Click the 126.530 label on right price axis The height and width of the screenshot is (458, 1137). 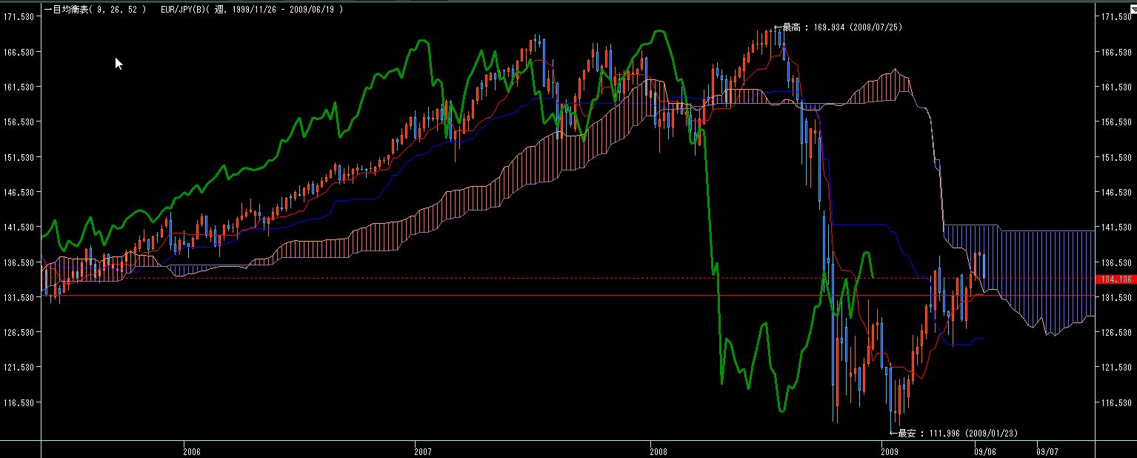pos(1118,332)
